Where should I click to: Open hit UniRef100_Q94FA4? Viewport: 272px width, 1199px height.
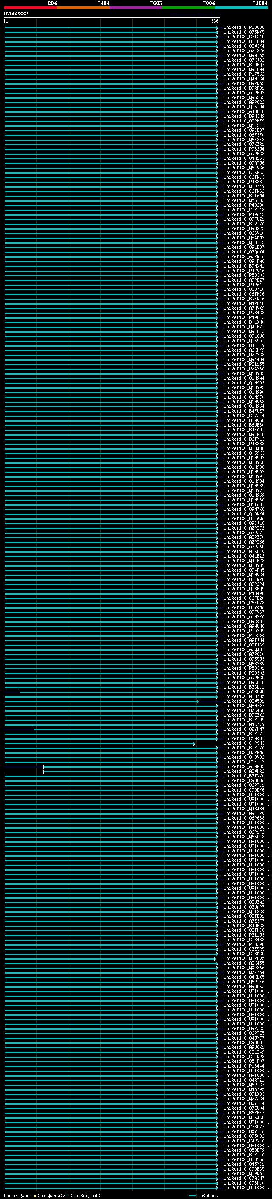(x=244, y=69)
